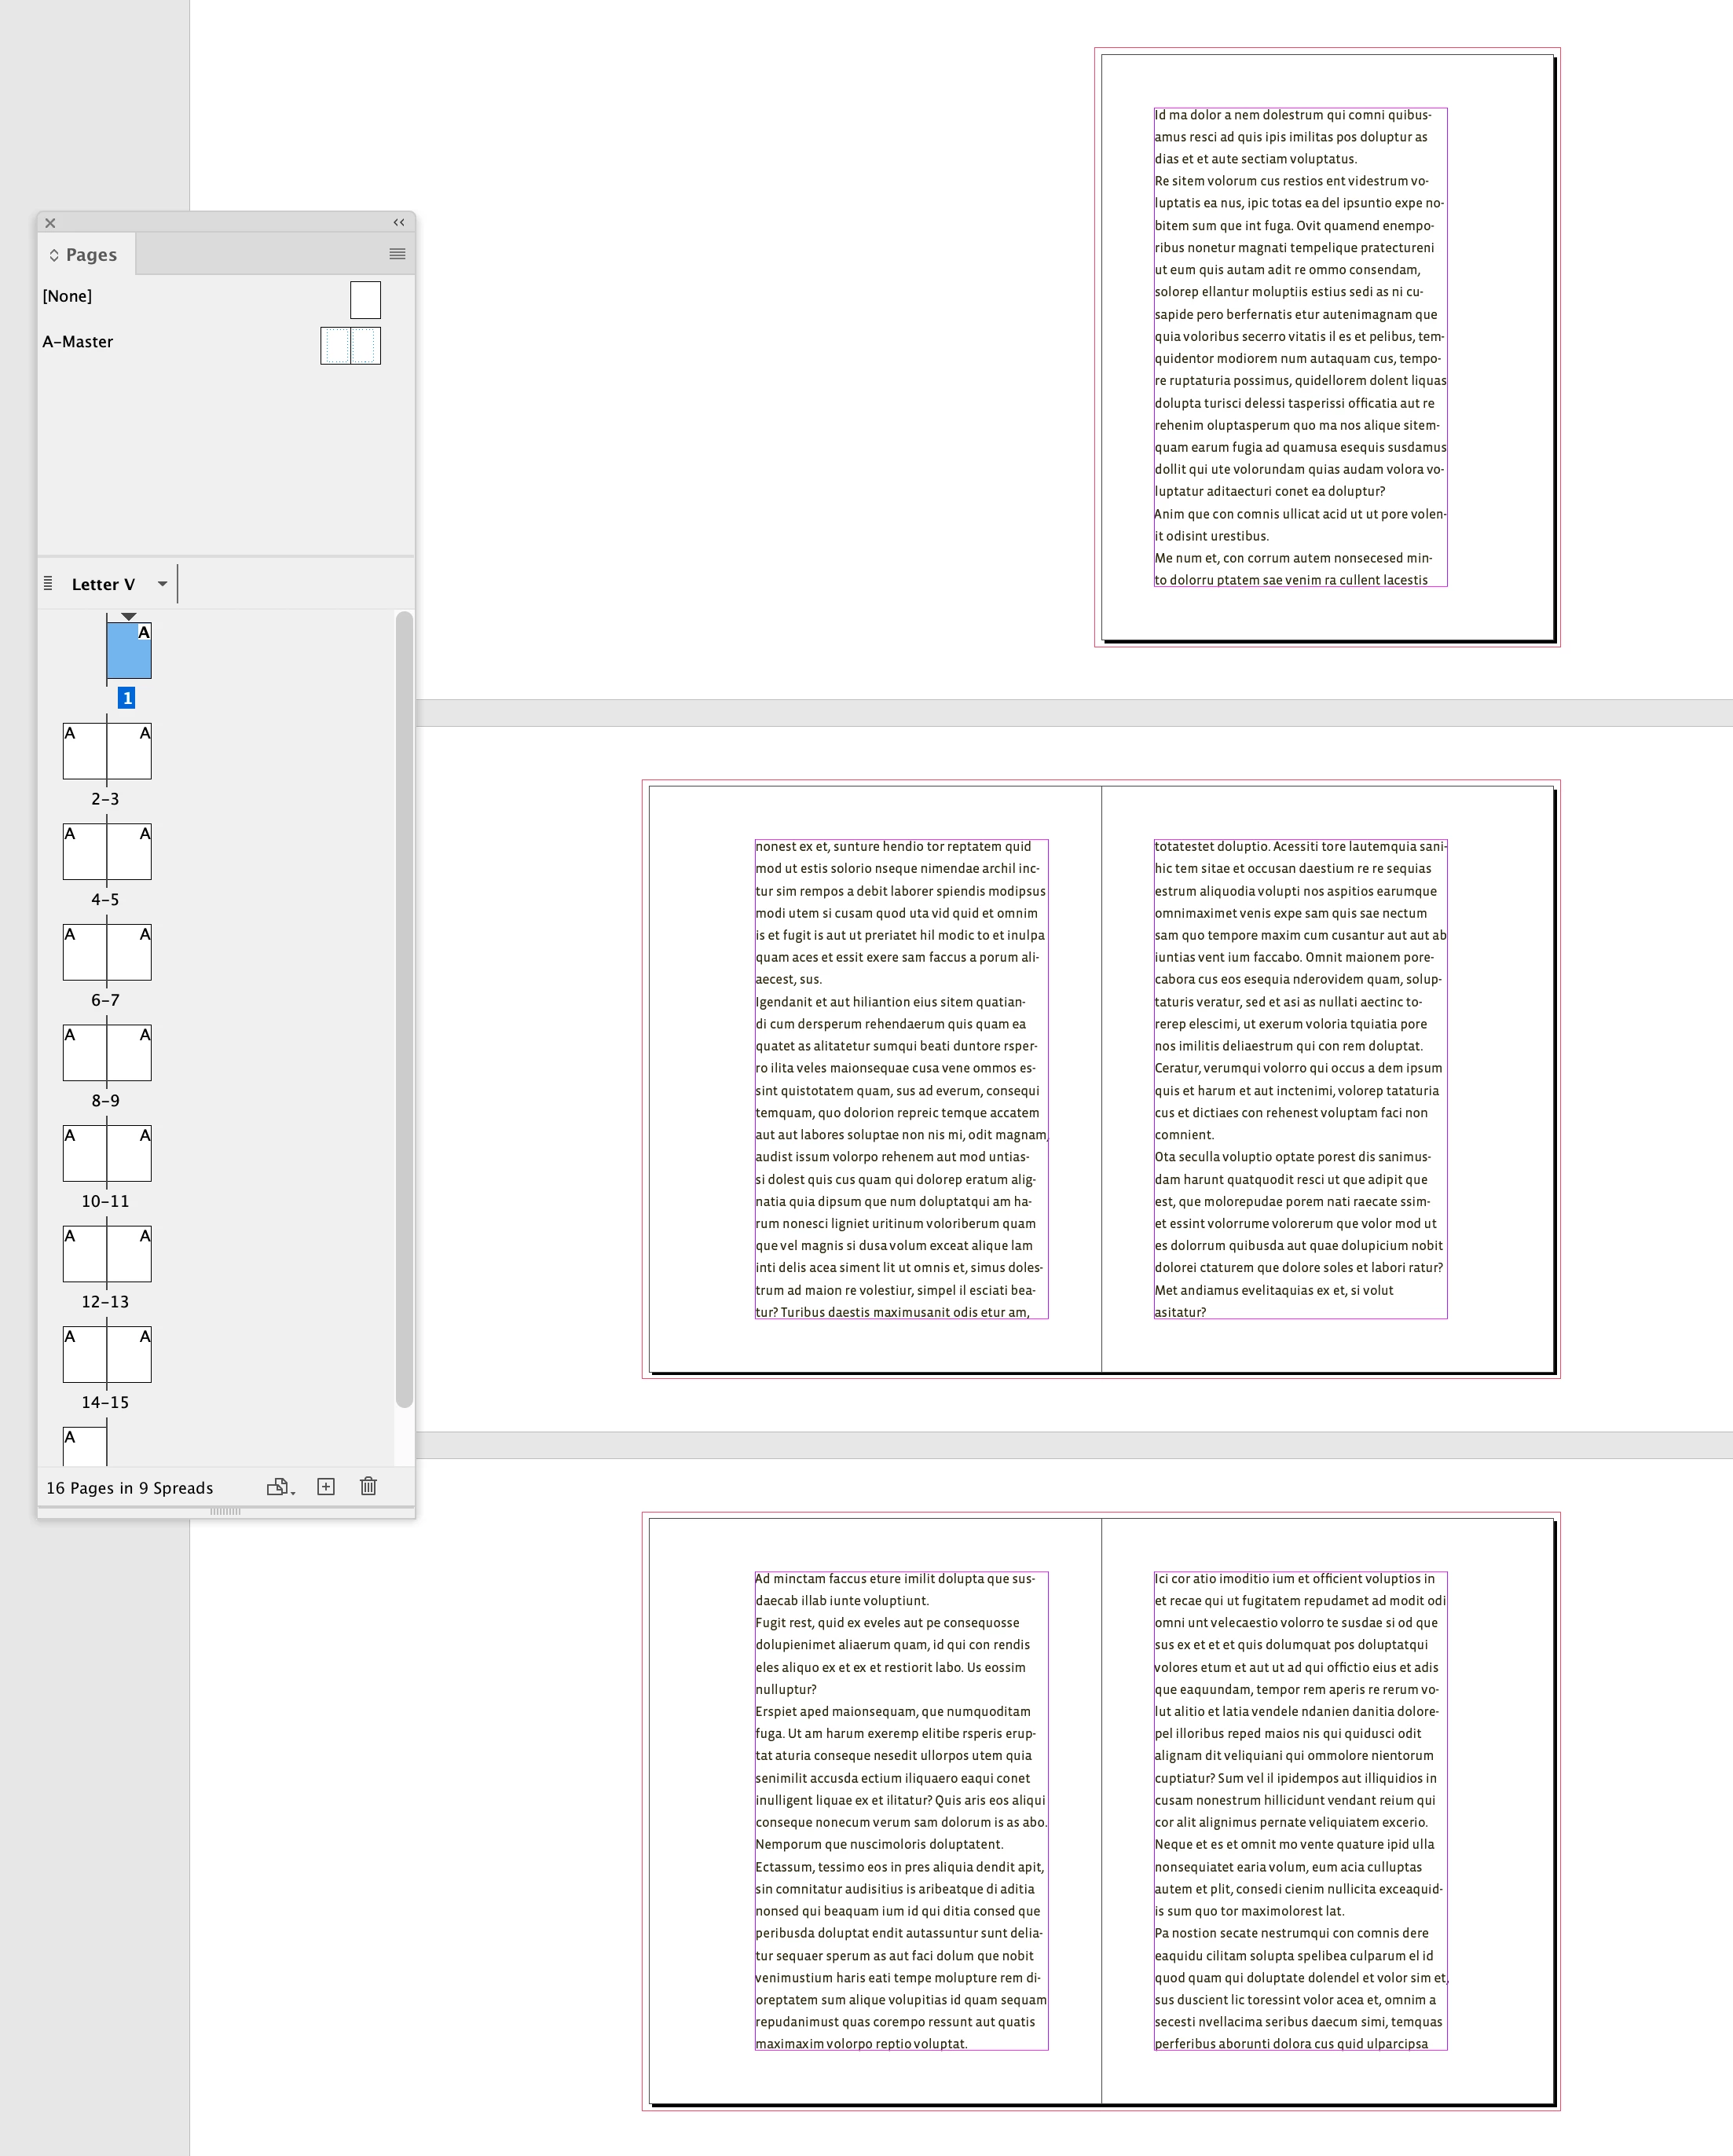Cycle the panel view using the arrows beside Pages
This screenshot has width=1733, height=2156.
54,255
